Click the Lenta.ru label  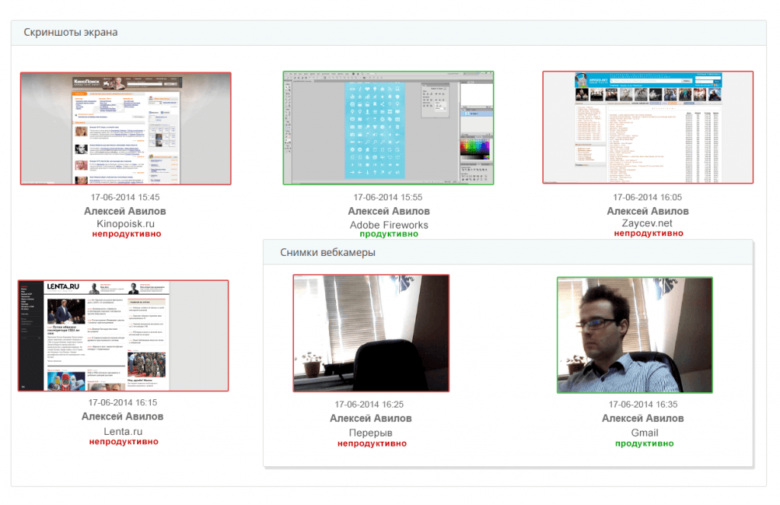[x=123, y=431]
